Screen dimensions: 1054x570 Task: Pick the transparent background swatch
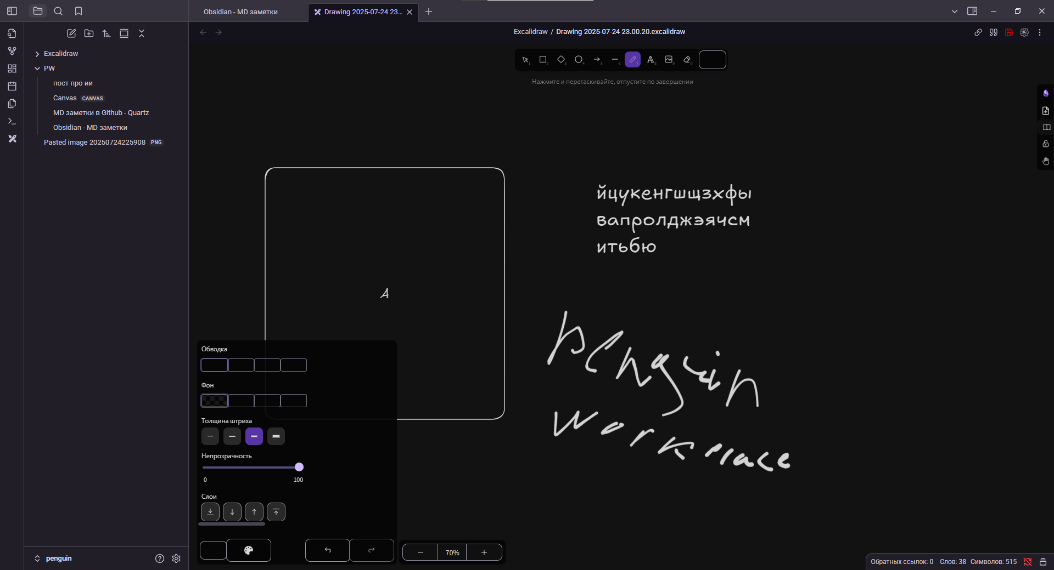click(x=214, y=401)
